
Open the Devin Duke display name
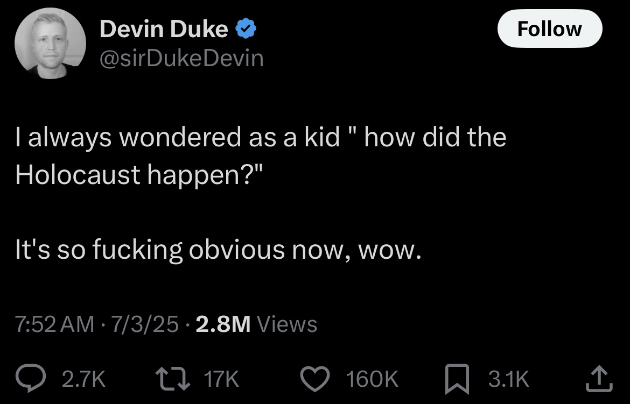pos(164,29)
